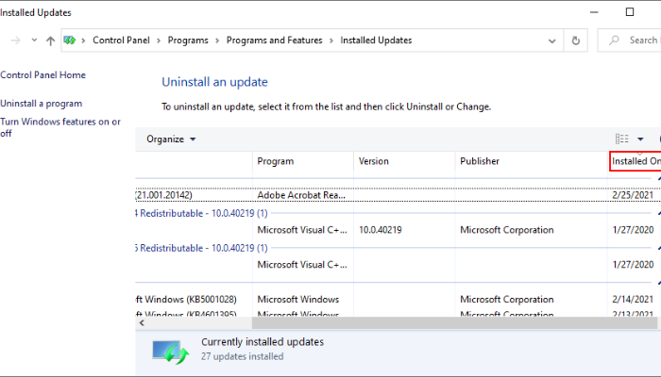
Task: Click the currently installed updates icon
Action: (x=170, y=352)
